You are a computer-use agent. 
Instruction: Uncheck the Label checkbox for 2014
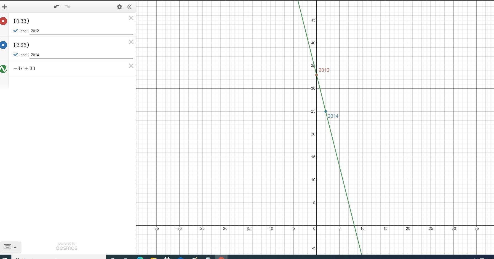point(15,55)
